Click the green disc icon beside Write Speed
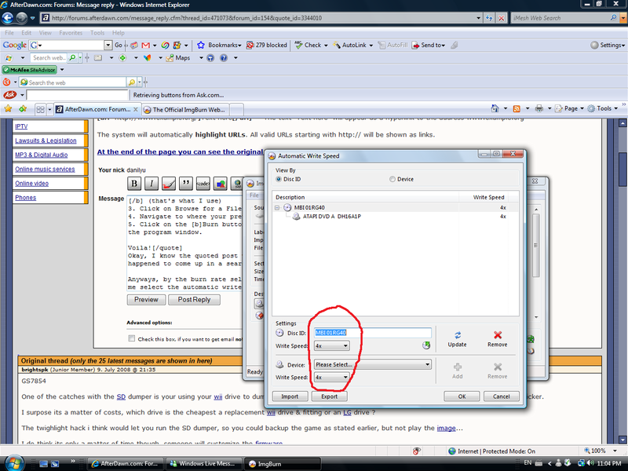The width and height of the screenshot is (628, 471). [426, 345]
